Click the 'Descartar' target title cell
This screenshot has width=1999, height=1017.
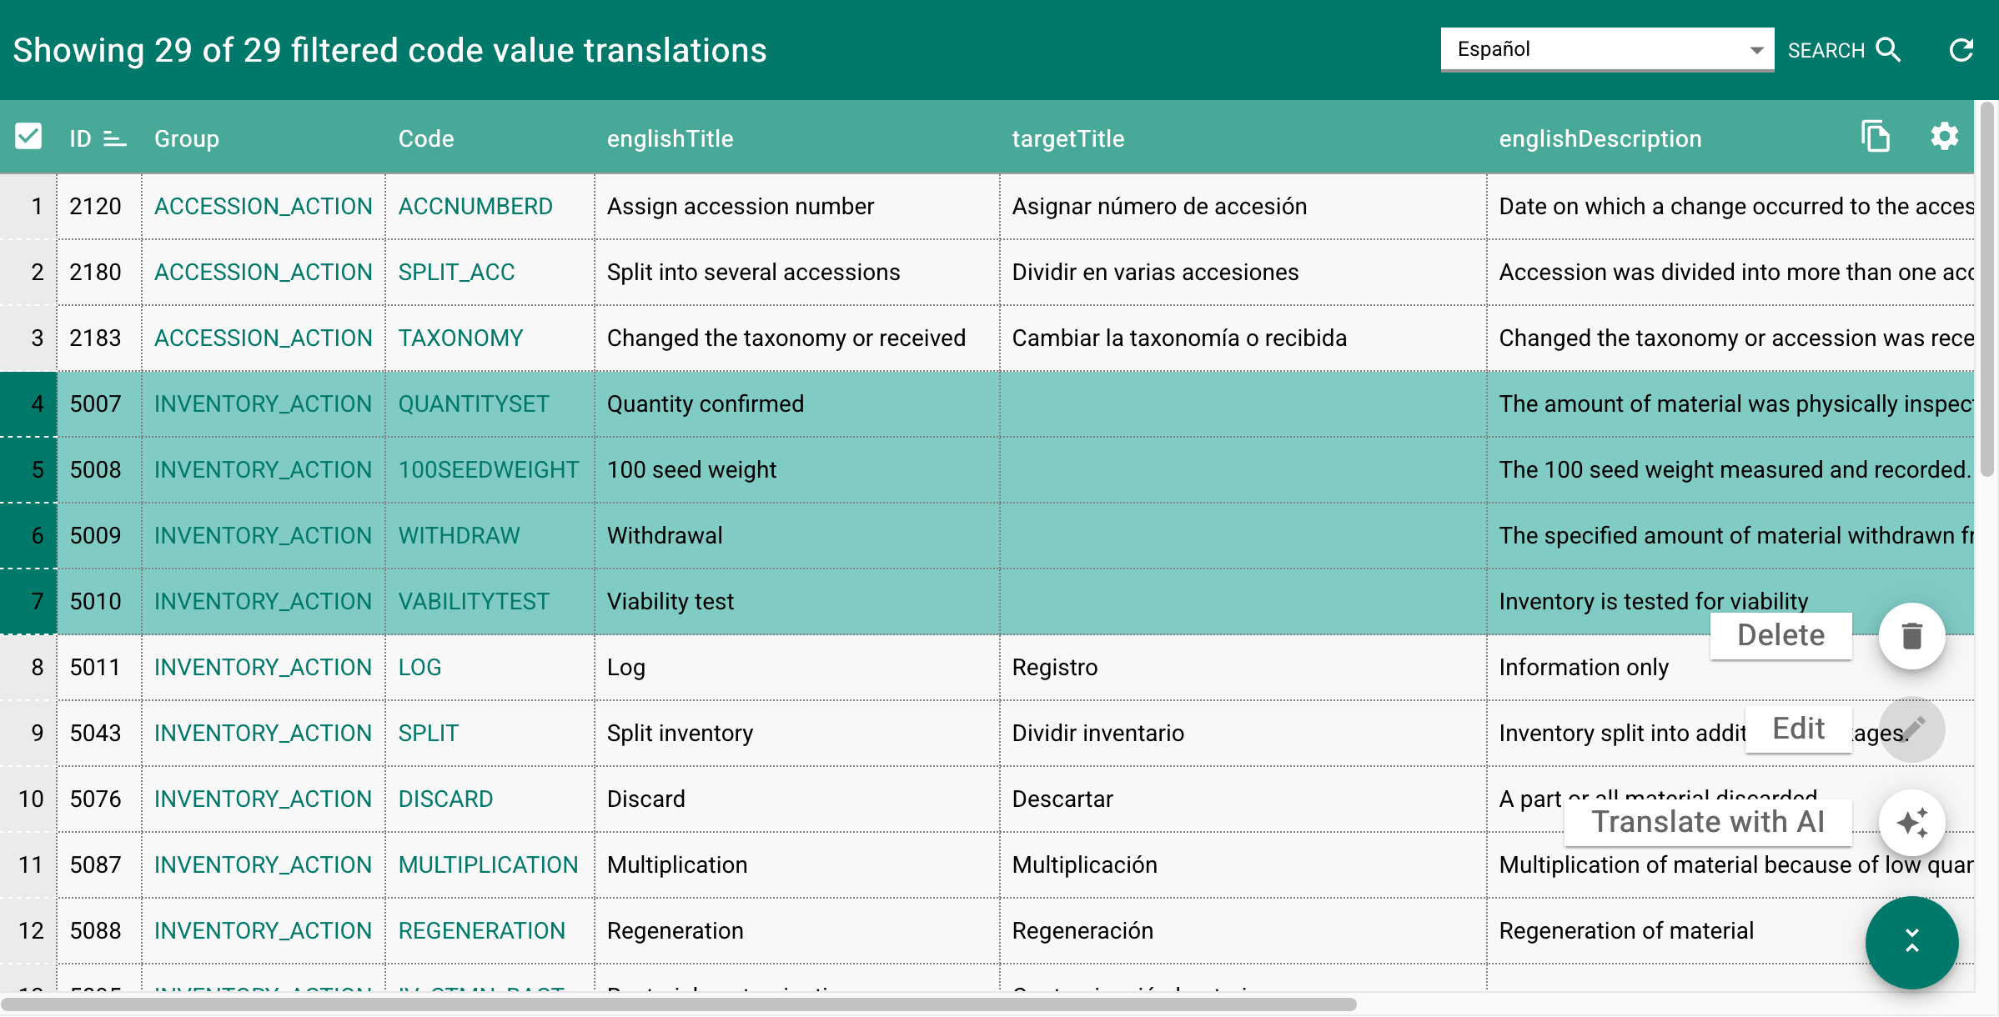click(1243, 799)
